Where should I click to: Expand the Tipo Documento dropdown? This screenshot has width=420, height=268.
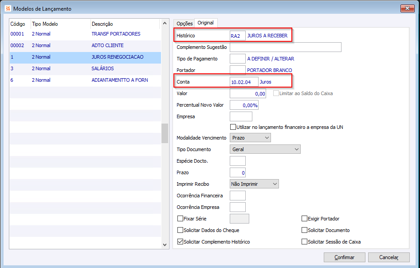pos(265,149)
